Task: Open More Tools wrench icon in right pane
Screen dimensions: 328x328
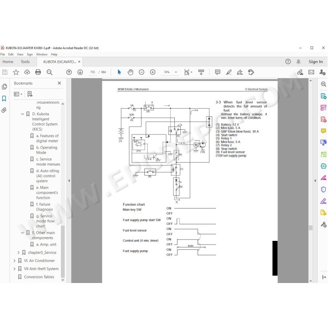Action: pyautogui.click(x=323, y=224)
